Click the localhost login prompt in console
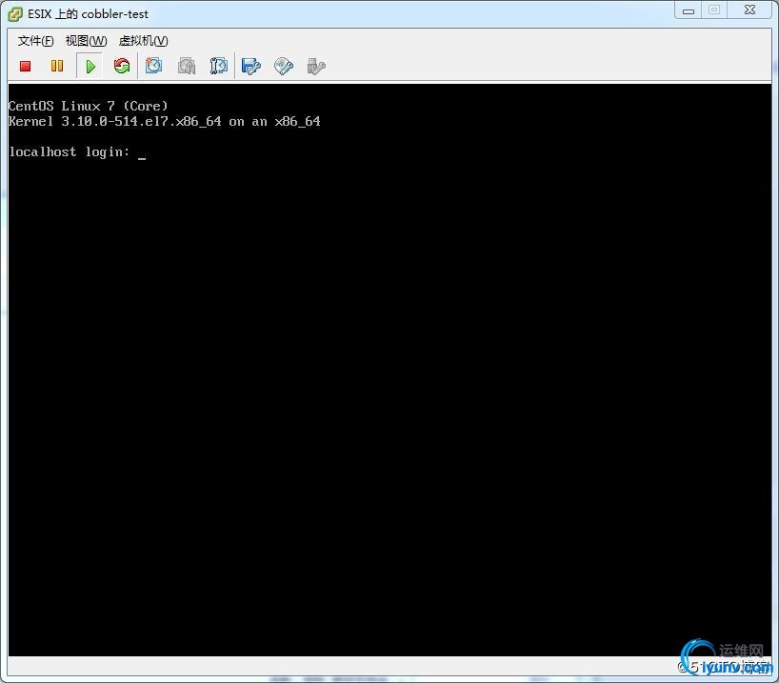Viewport: 779px width, 683px height. pyautogui.click(x=70, y=151)
